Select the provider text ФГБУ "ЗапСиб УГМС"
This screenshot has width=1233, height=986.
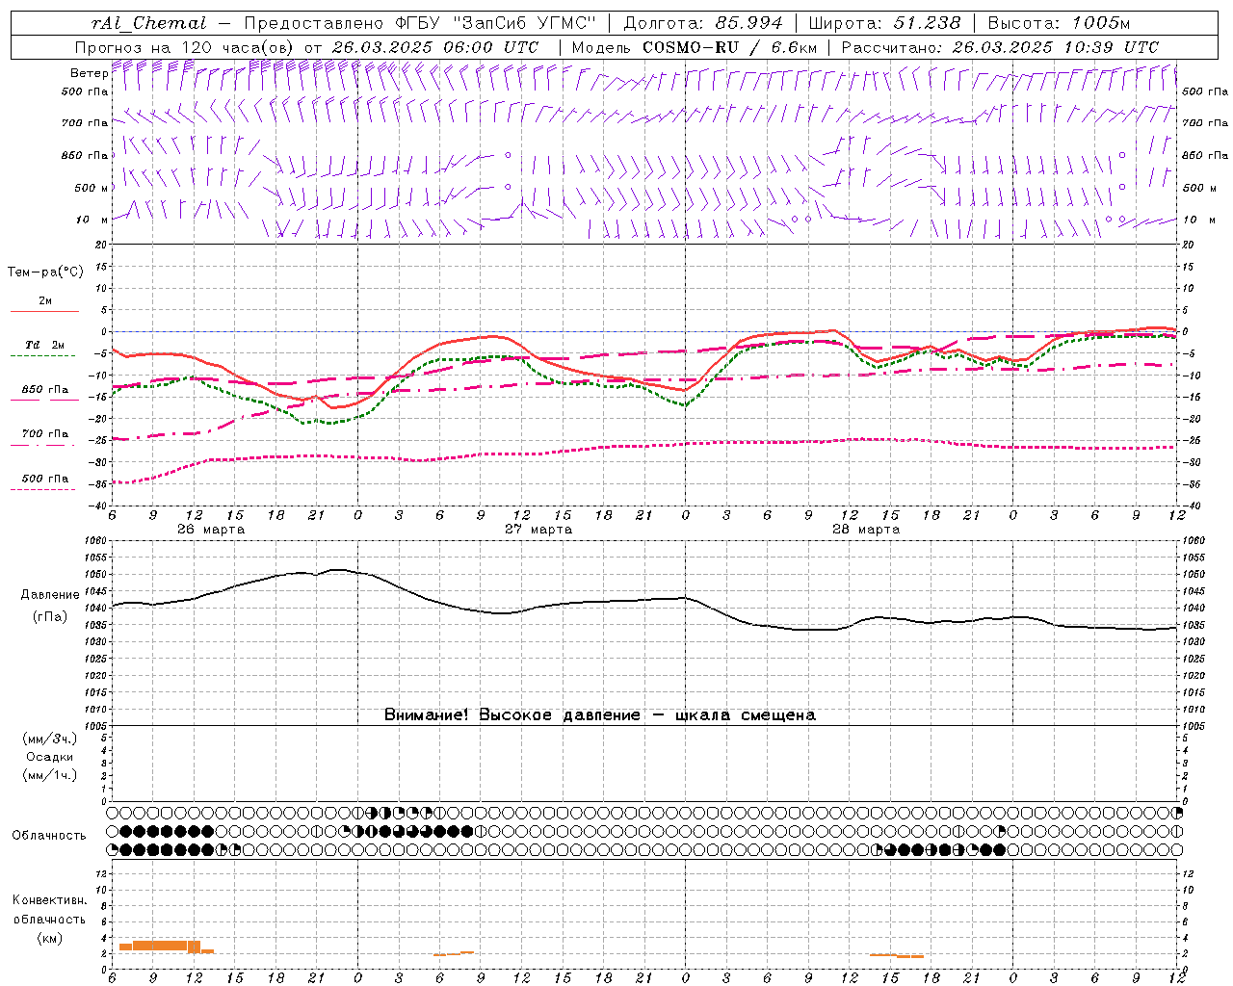494,23
